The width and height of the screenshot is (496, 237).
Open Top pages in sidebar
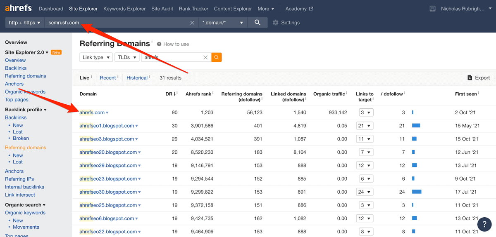17,99
